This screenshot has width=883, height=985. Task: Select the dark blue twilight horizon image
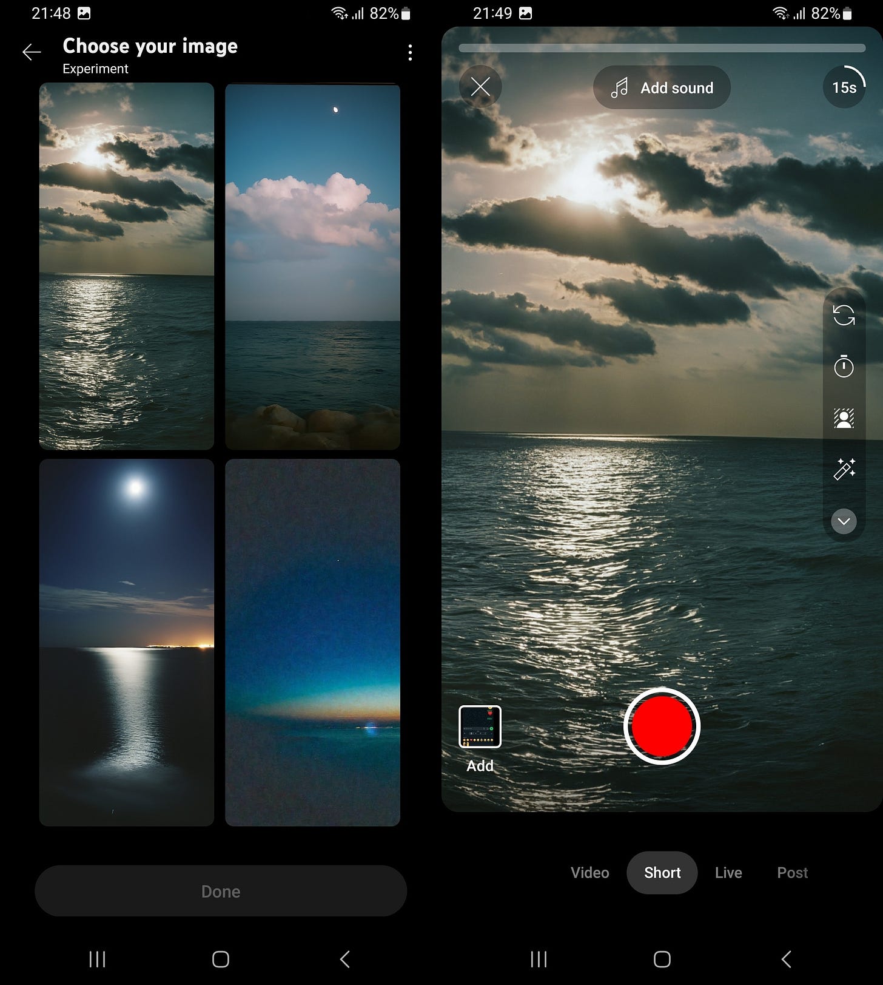312,642
